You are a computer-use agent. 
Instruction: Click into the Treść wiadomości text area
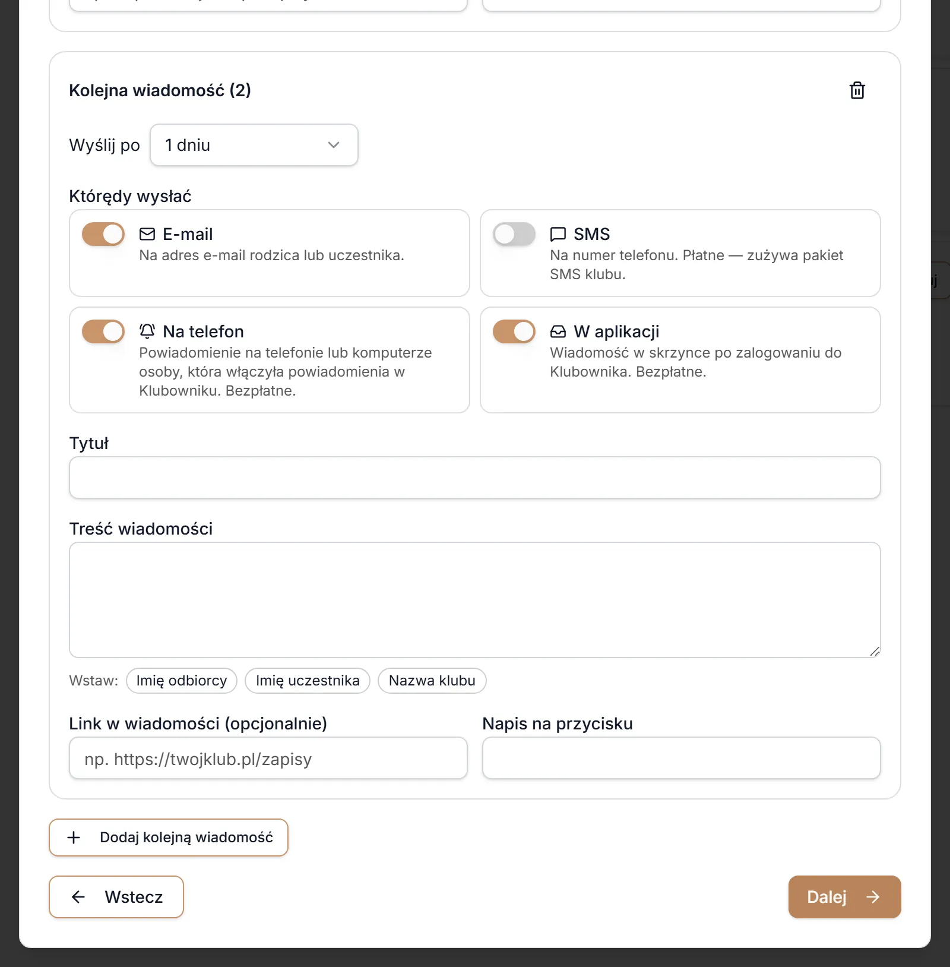475,600
